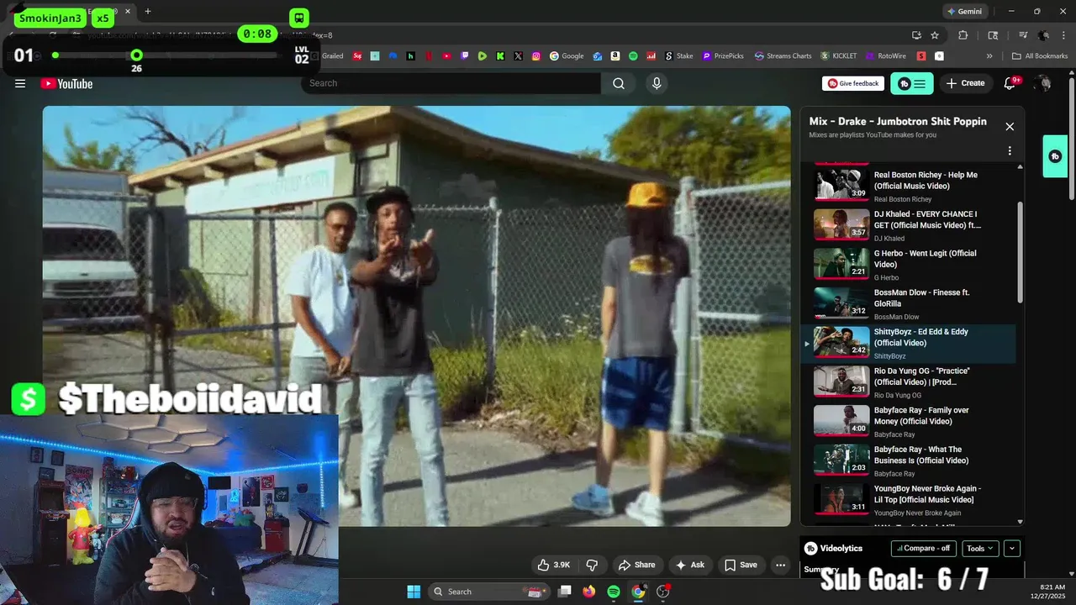Screen dimensions: 1076x605
Task: Open the Chrome extensions puzzle icon
Action: pos(963,35)
